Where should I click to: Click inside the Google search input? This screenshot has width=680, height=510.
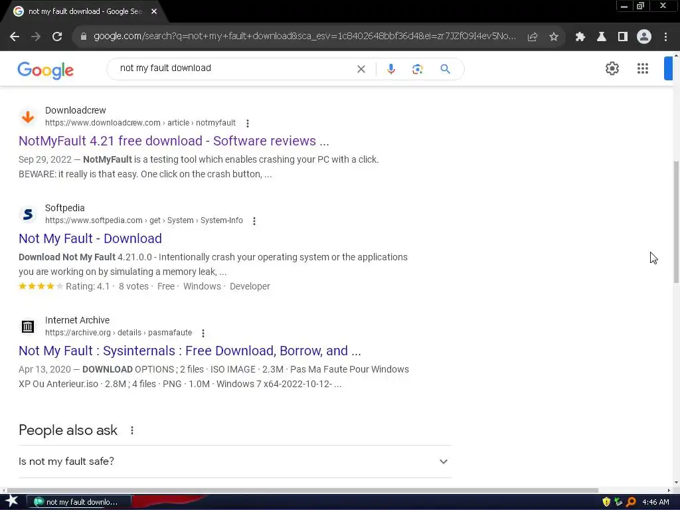[234, 68]
